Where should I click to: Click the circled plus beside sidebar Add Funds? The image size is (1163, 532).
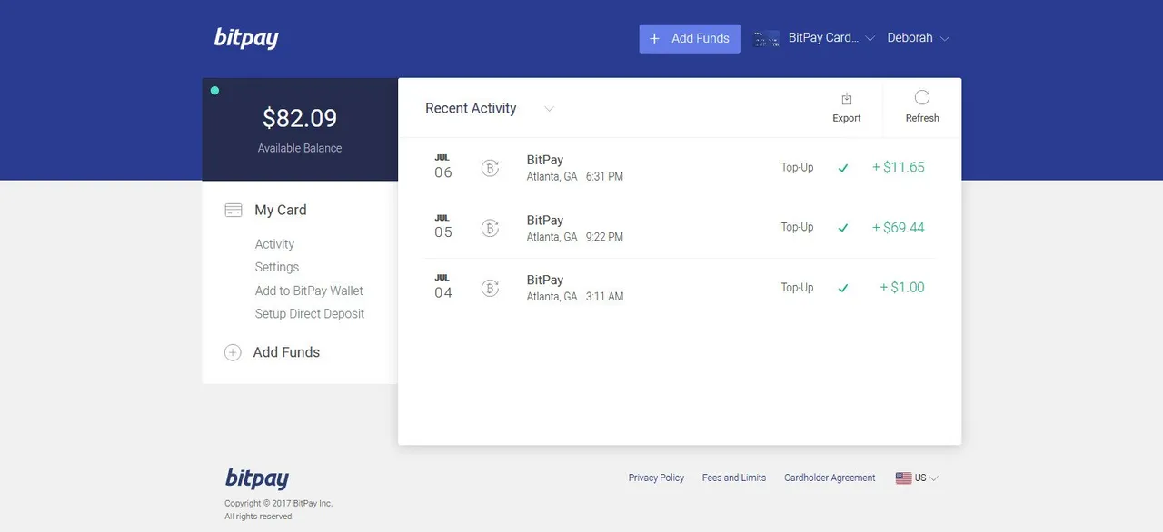233,352
